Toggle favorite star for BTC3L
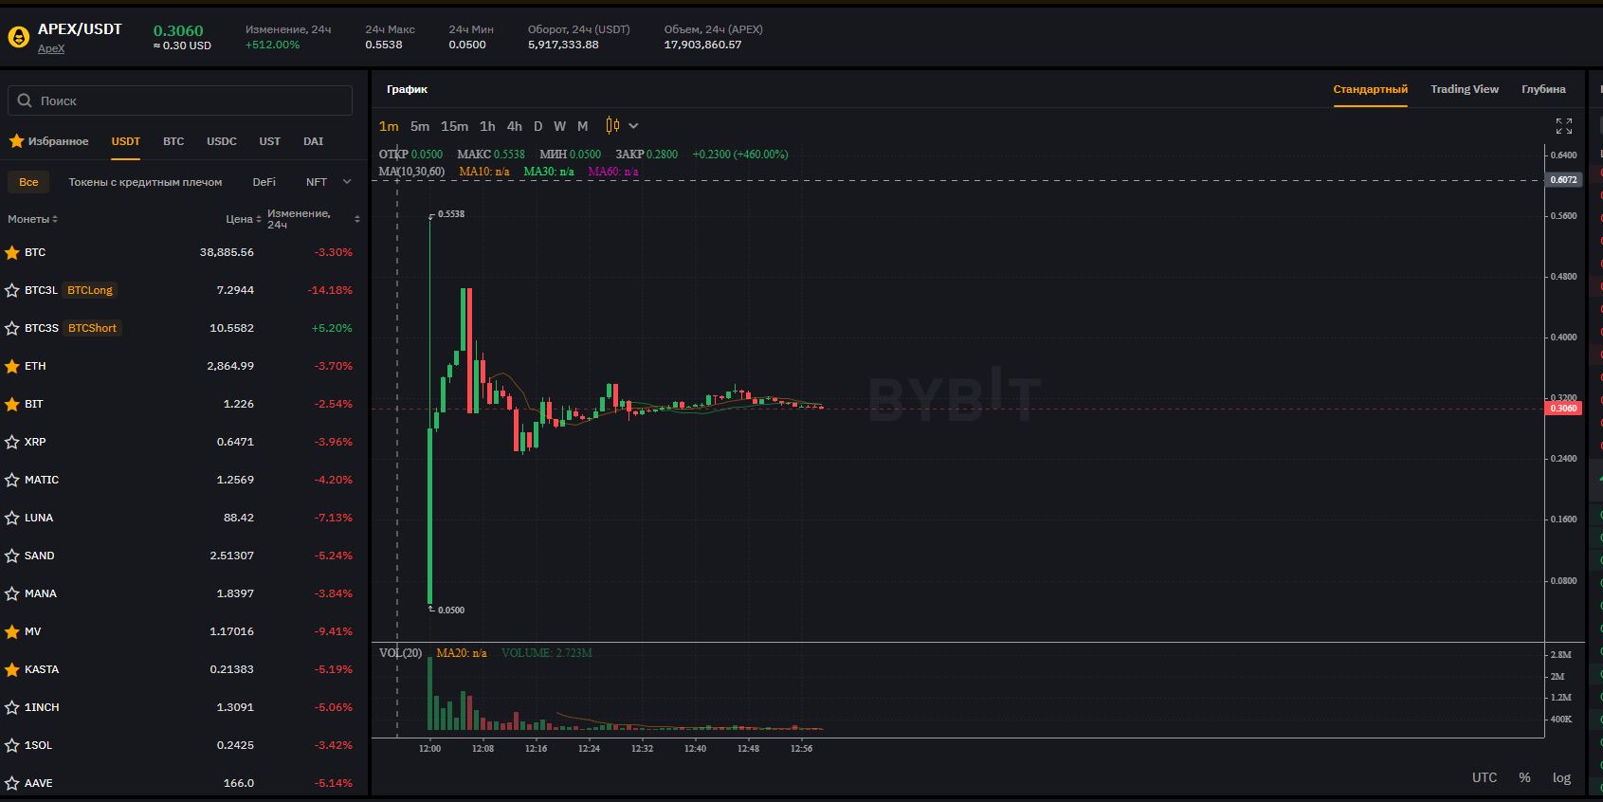This screenshot has height=802, width=1603. point(12,290)
